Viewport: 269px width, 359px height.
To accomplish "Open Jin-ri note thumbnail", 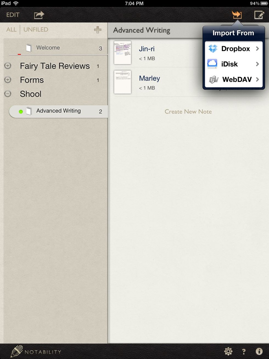I will pos(122,53).
